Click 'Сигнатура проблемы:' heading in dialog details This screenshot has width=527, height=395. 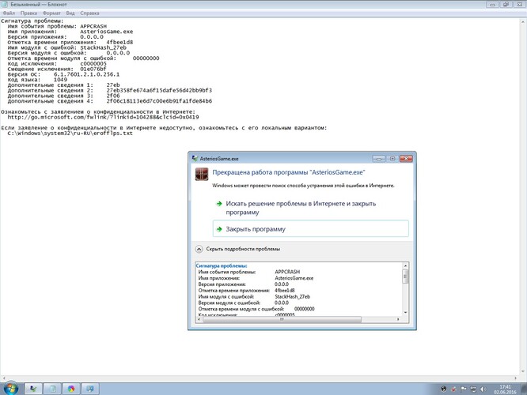[x=222, y=265]
